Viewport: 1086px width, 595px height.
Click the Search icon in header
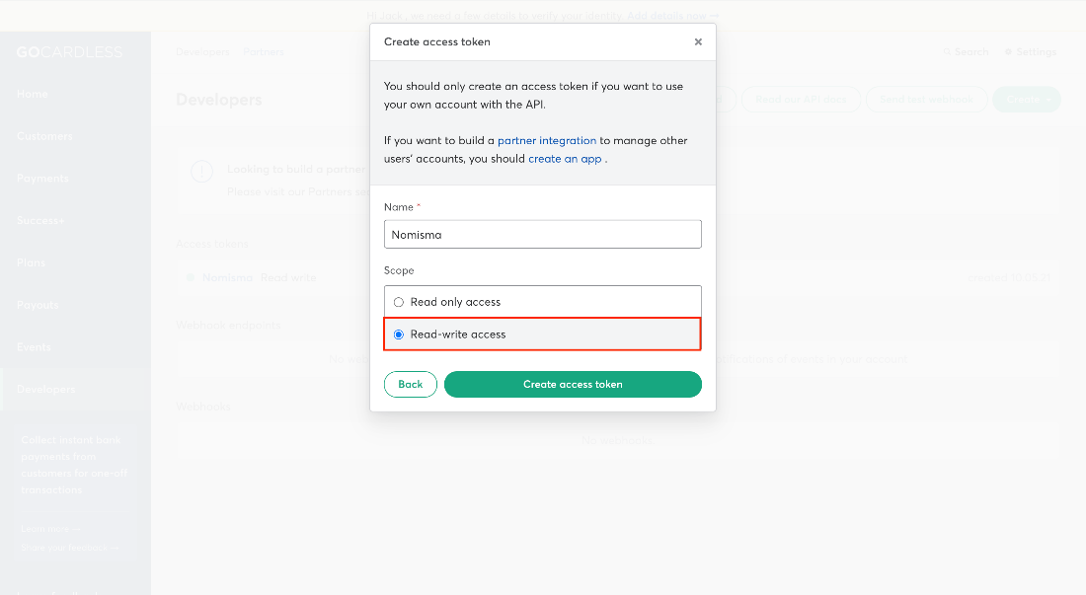947,52
